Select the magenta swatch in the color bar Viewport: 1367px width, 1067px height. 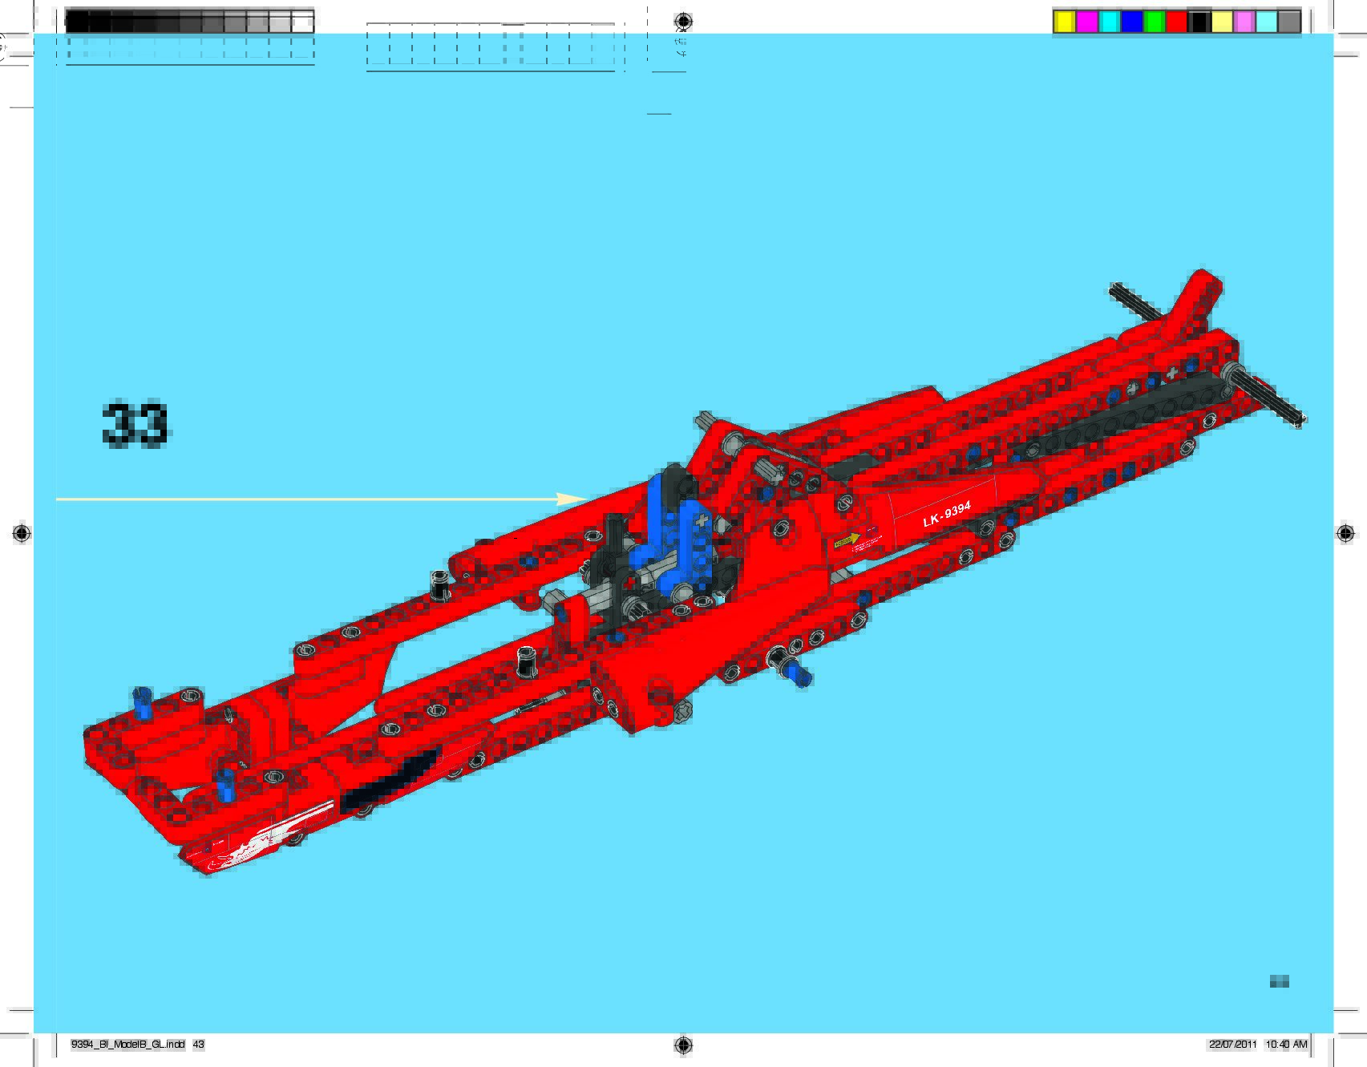(x=1086, y=22)
